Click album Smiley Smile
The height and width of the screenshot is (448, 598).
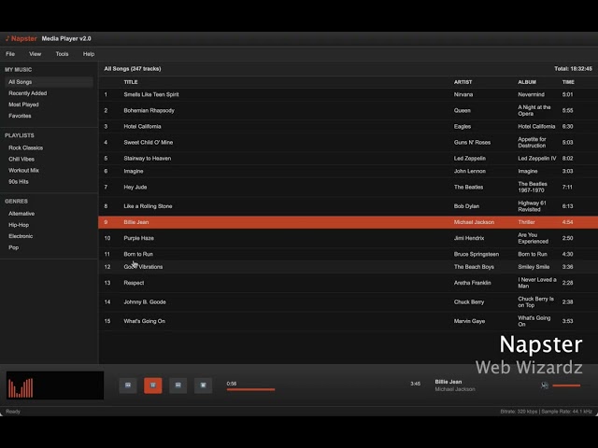click(534, 267)
